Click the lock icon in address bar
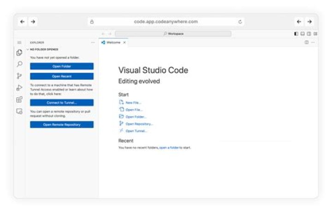332x212 pixels. pos(92,22)
